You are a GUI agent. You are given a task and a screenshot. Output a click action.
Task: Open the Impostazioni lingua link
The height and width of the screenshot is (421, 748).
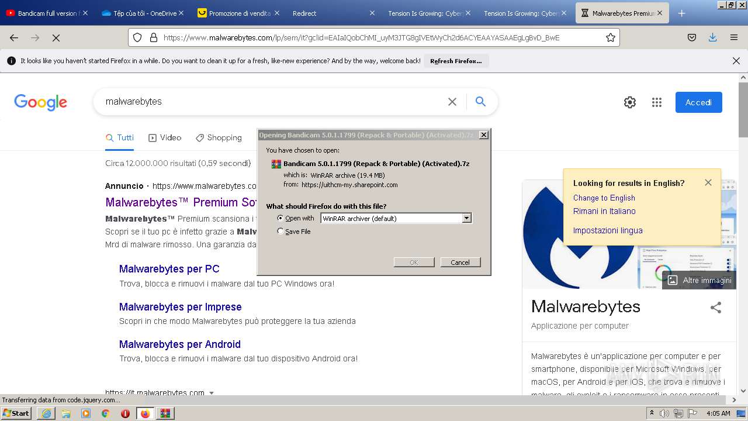pos(608,230)
